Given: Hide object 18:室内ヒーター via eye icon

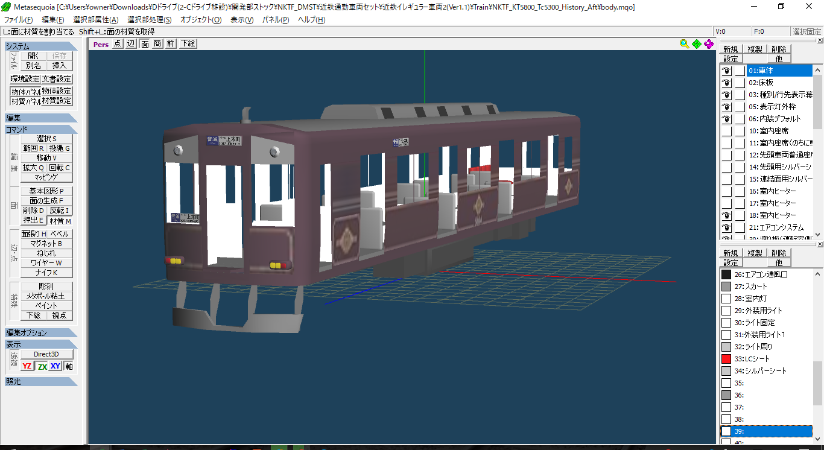Looking at the screenshot, I should 726,215.
